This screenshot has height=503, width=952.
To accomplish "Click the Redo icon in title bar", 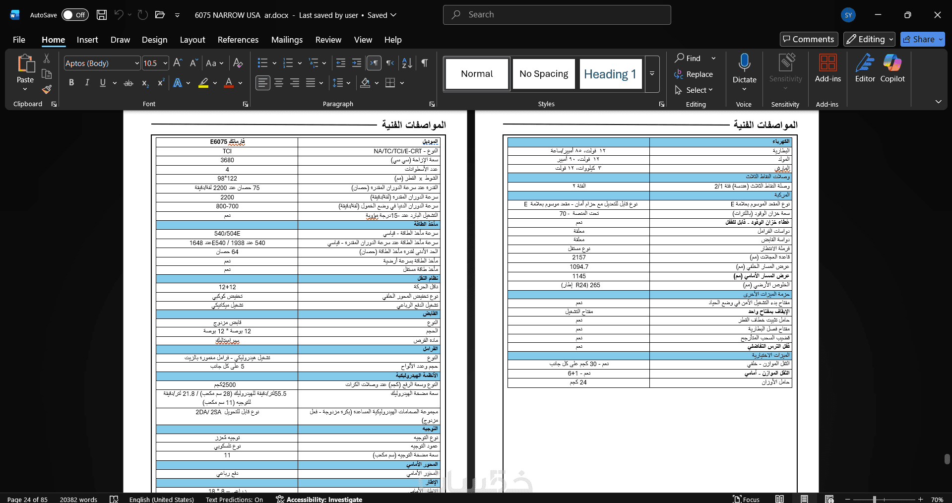I will (x=143, y=15).
